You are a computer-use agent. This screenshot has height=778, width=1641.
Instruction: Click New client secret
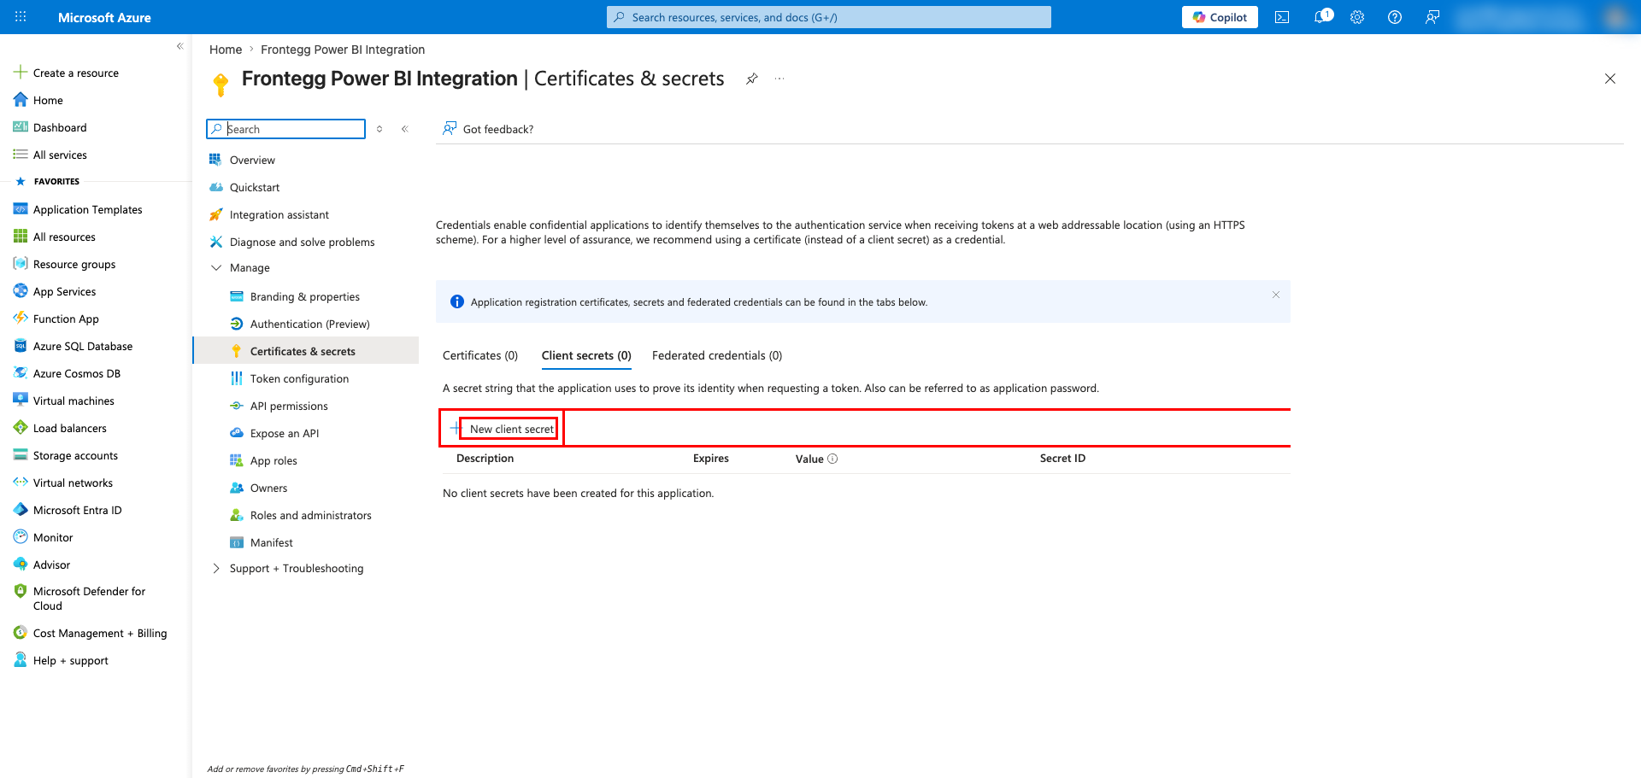pos(503,429)
